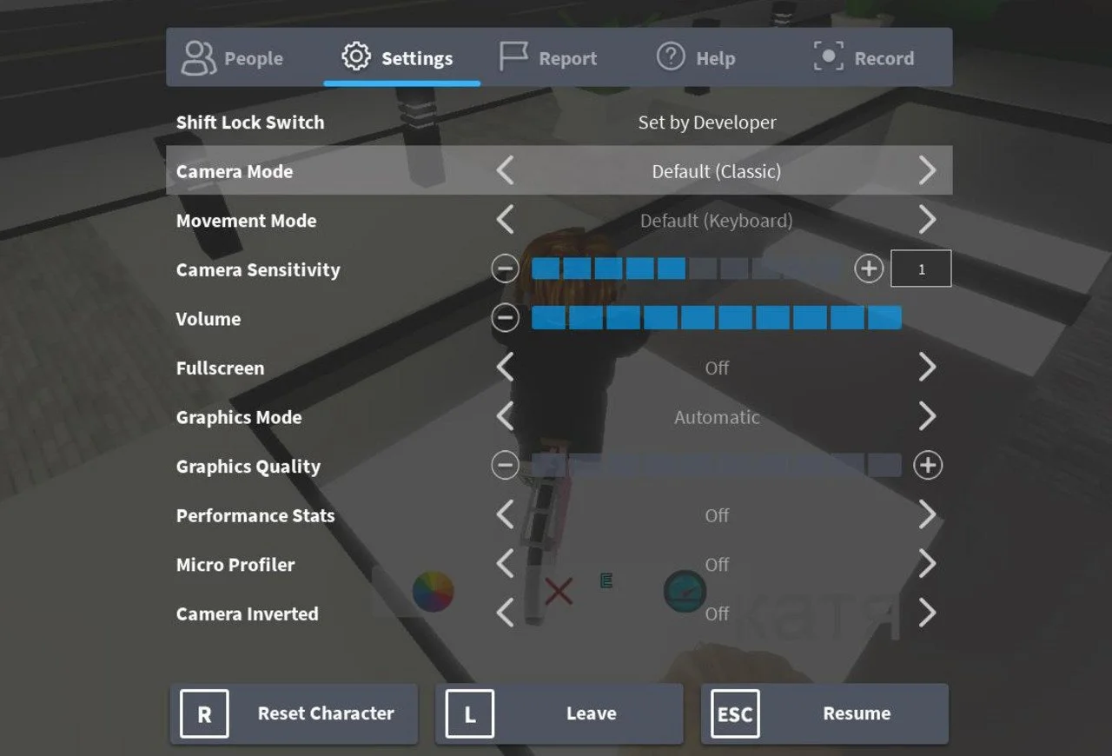Decrease Graphics Quality with minus icon
This screenshot has width=1112, height=756.
pos(505,467)
